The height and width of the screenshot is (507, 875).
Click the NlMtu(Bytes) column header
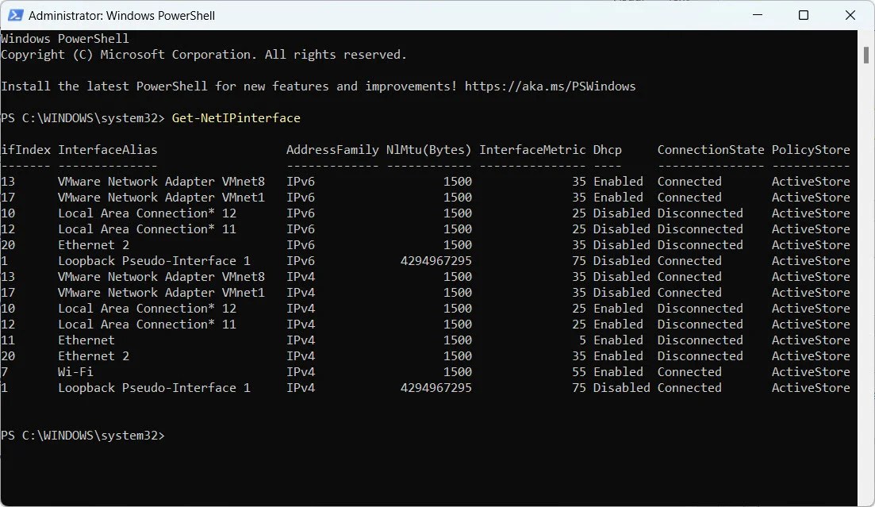(x=431, y=149)
